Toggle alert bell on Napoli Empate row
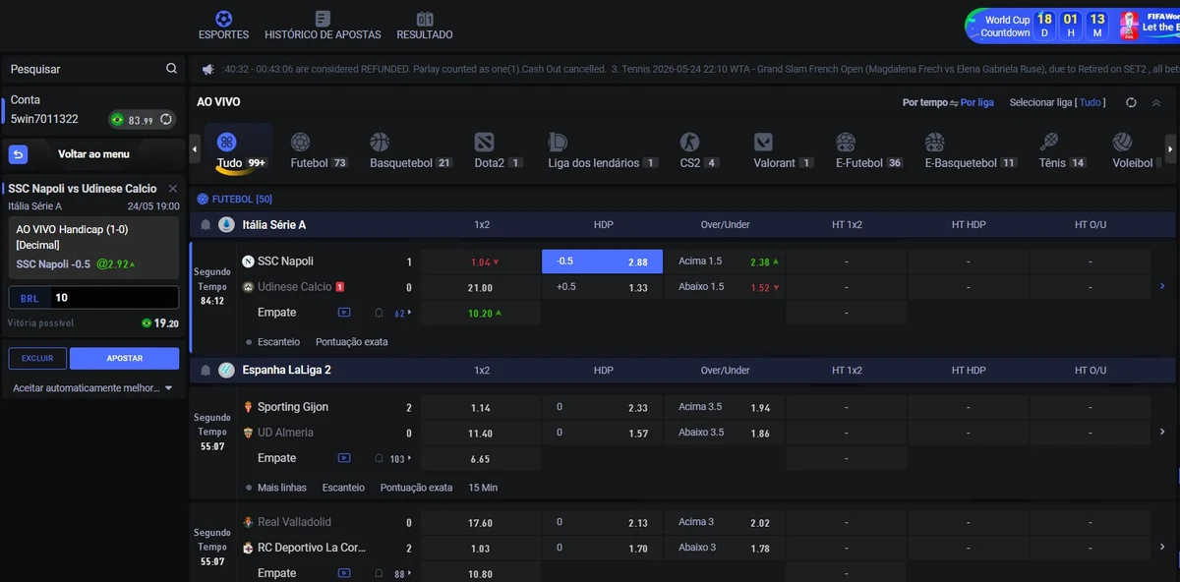1180x582 pixels. [379, 313]
